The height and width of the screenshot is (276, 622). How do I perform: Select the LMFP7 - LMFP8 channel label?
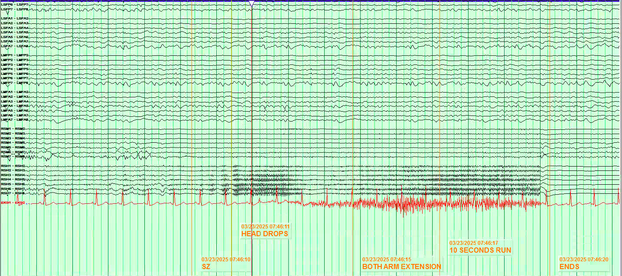[15, 83]
